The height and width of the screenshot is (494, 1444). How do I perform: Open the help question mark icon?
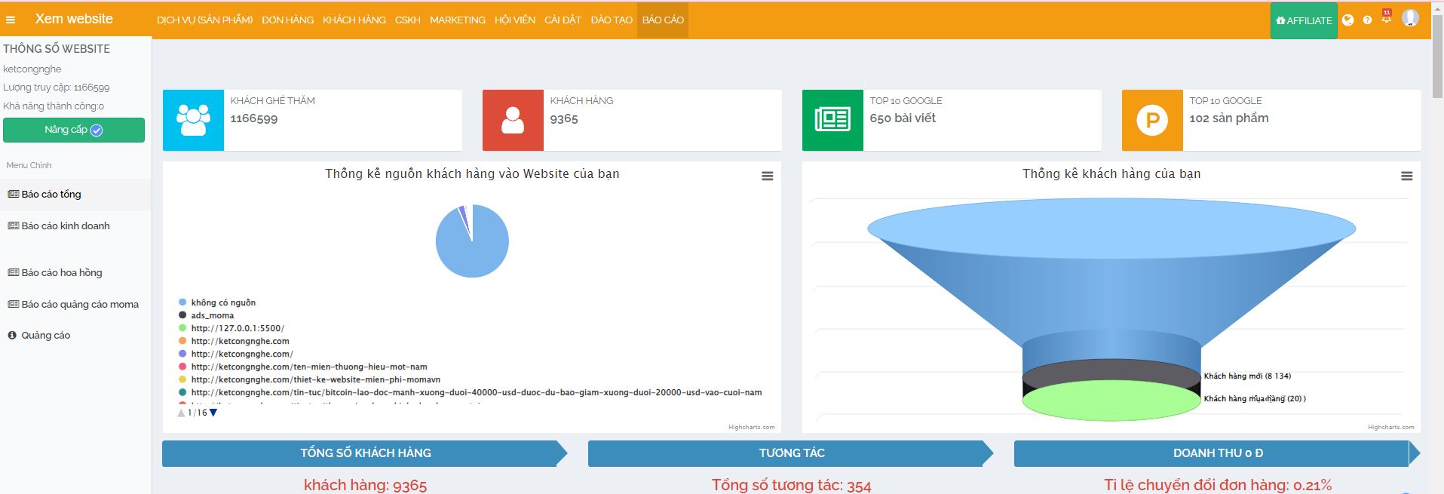pos(1367,20)
